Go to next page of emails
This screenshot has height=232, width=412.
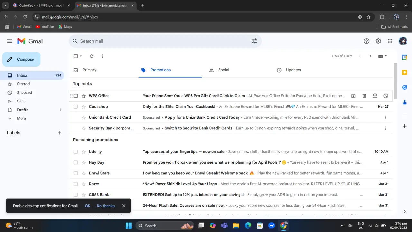[x=370, y=56]
